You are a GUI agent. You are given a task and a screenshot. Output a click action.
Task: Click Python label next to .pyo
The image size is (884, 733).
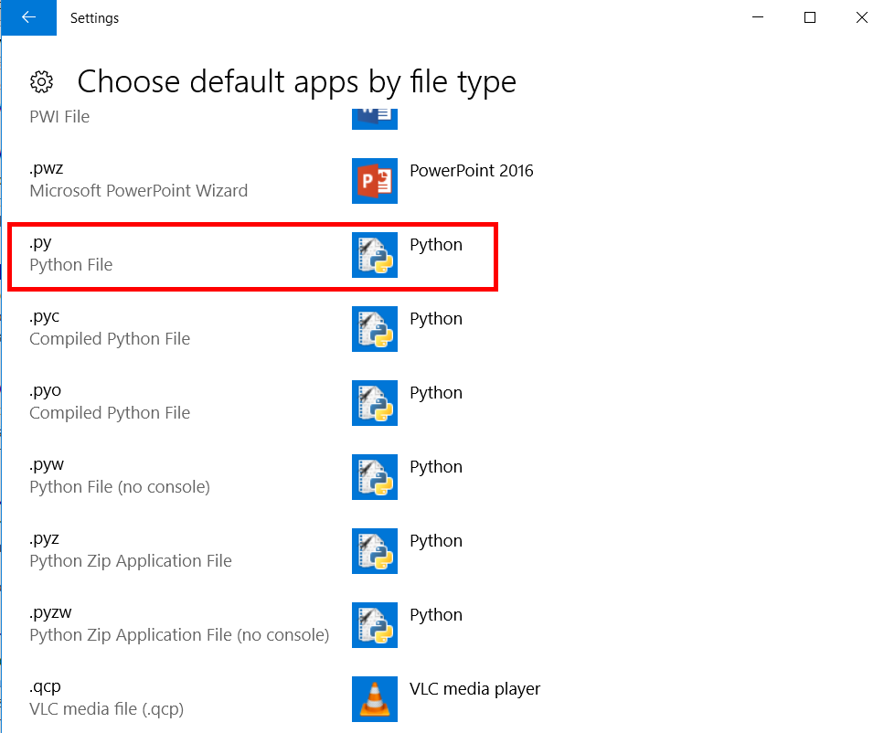point(436,392)
